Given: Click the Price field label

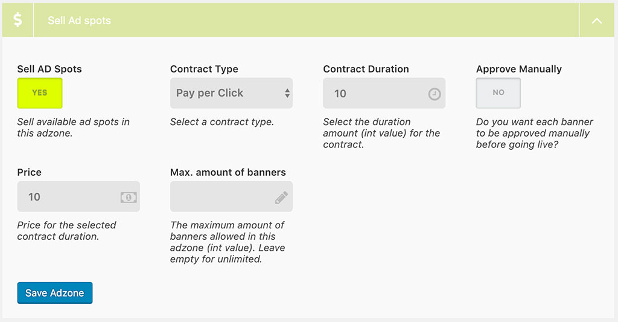Looking at the screenshot, I should tap(30, 172).
